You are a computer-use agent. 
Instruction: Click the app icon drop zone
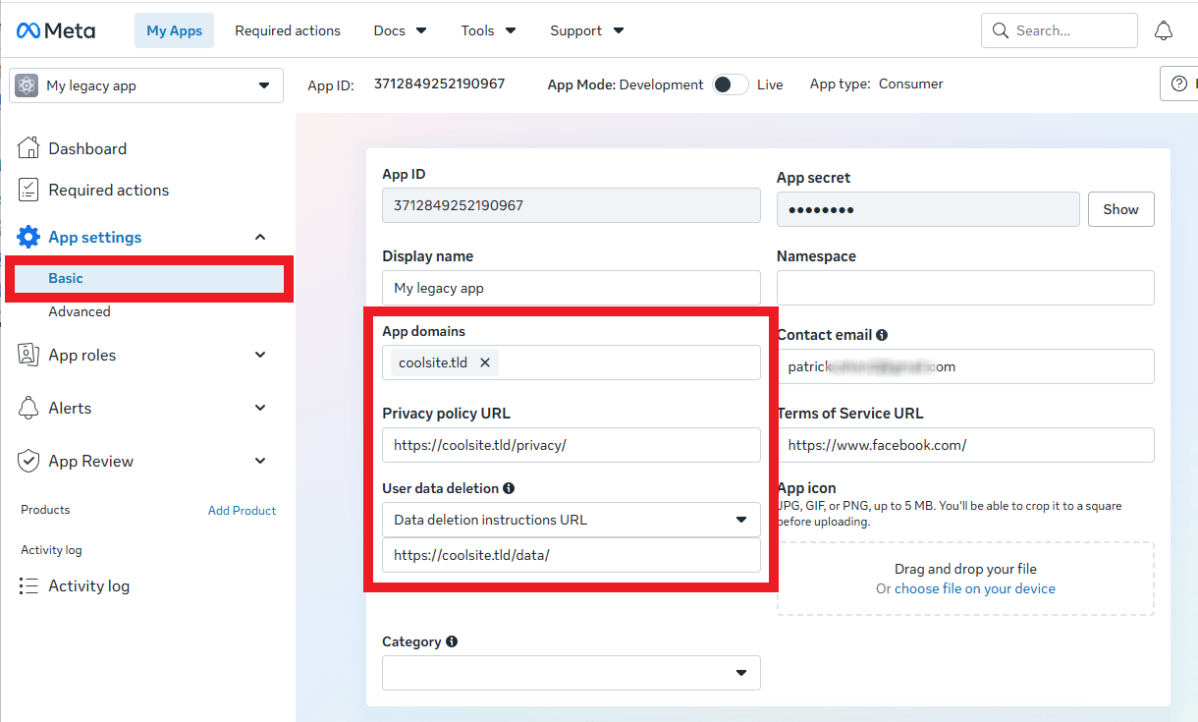pos(965,579)
